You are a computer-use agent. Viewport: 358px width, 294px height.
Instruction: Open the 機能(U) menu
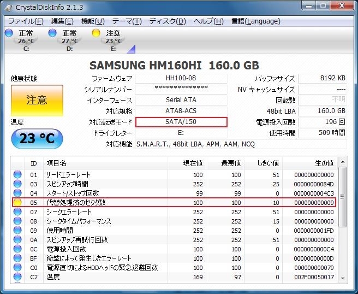[x=93, y=21]
